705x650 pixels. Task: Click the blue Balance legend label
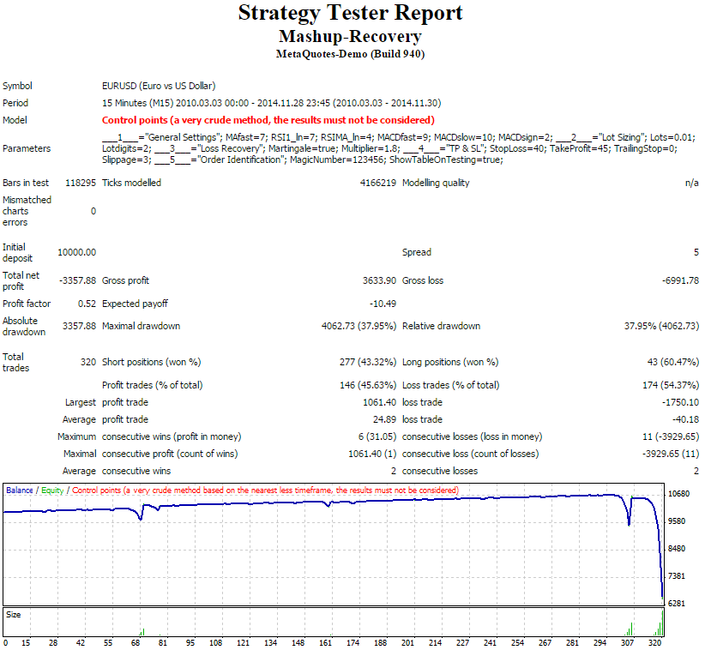(x=20, y=491)
